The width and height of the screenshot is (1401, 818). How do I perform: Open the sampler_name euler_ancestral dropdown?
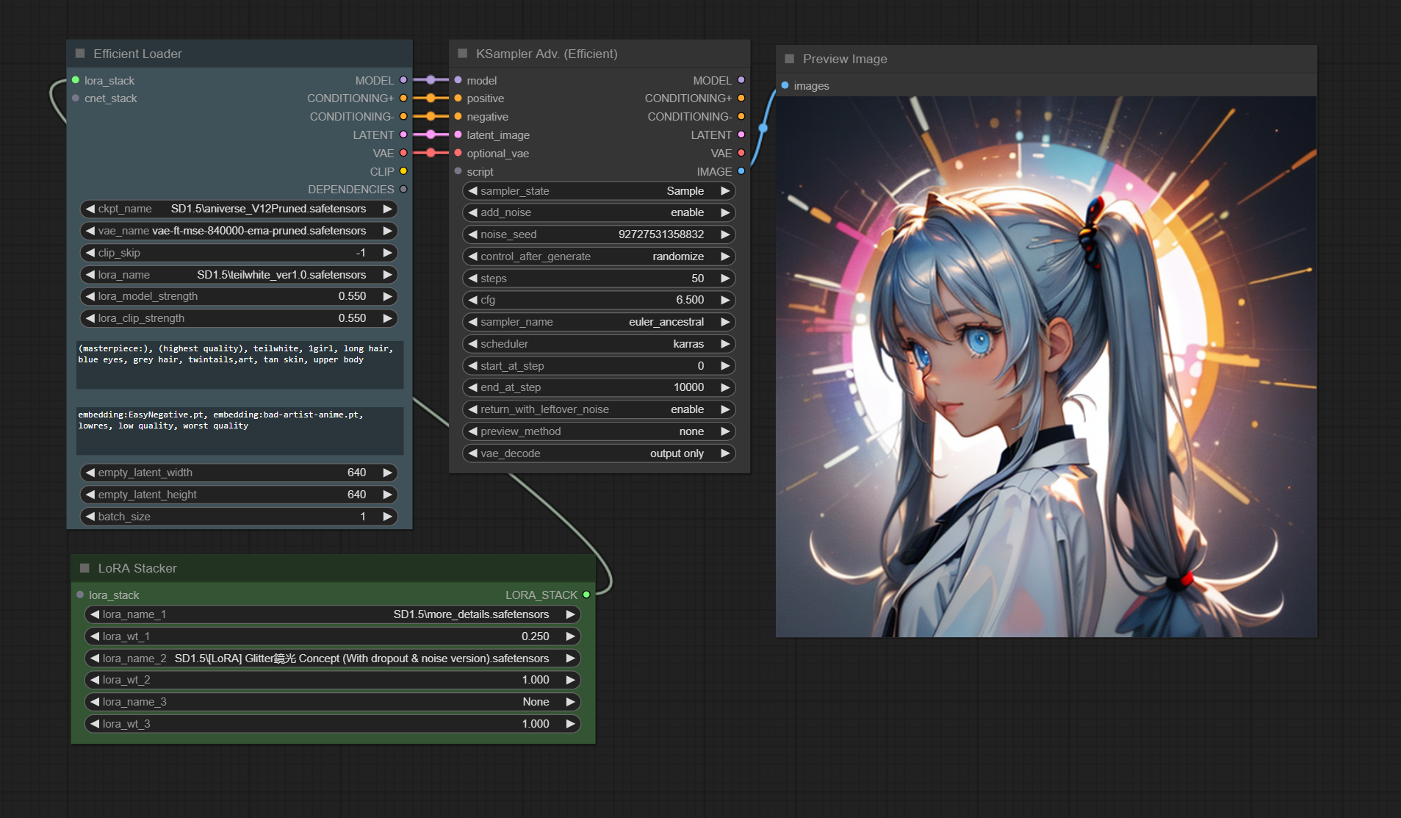tap(599, 322)
